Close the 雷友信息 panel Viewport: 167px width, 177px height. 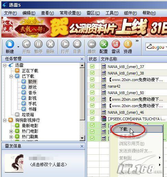click(x=82, y=146)
